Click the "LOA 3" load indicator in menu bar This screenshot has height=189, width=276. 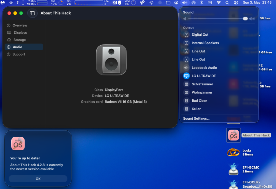[106, 3]
